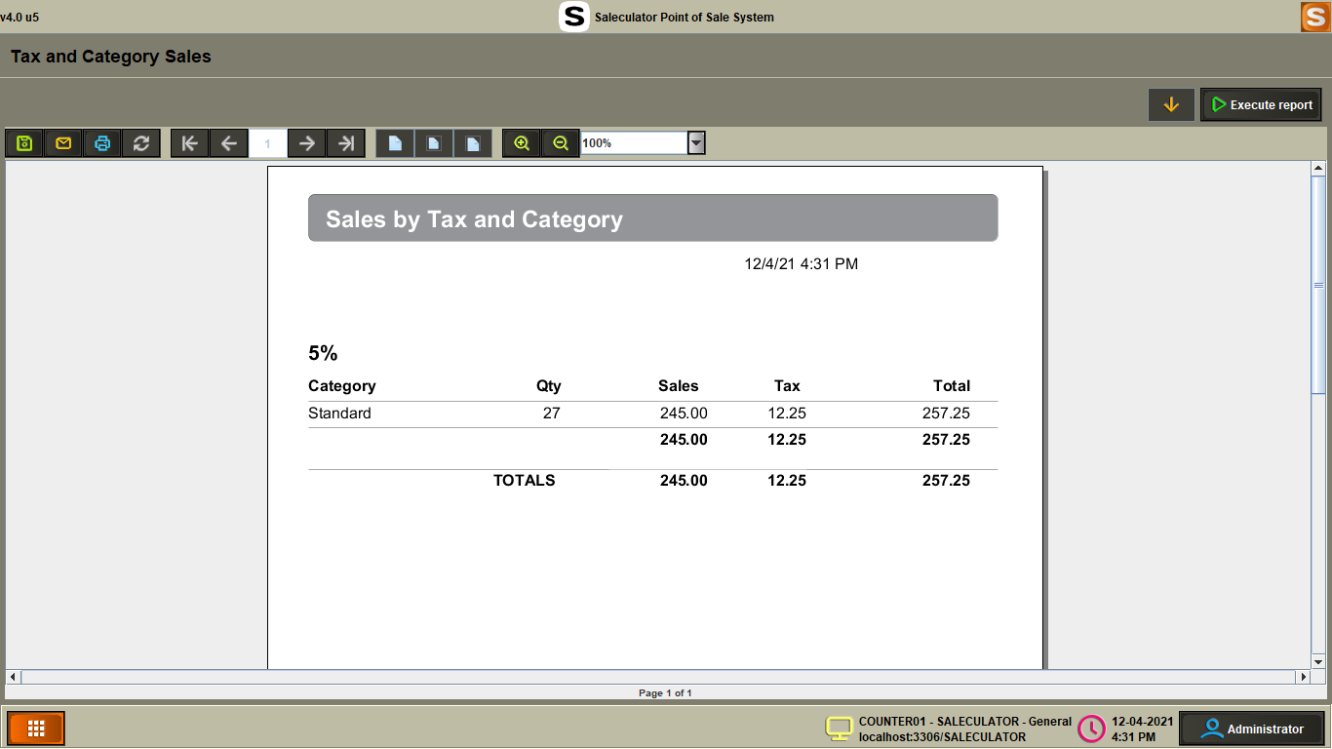Viewport: 1332px width, 749px height.
Task: Save the report with the green disk icon
Action: (x=24, y=143)
